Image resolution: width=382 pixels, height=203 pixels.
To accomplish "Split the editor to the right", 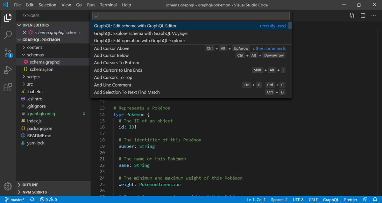I will 363,16.
